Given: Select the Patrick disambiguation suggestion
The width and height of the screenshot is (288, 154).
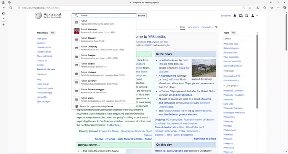Looking at the screenshot, I should 104,22.
